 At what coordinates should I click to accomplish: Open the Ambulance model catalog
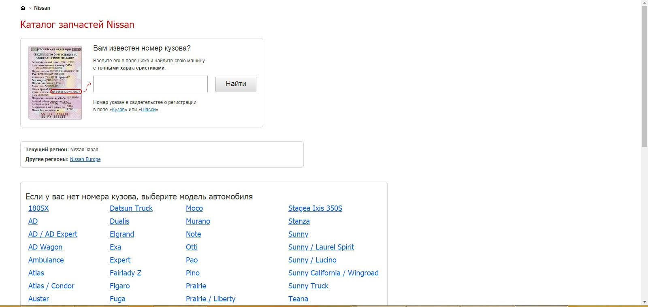point(46,260)
